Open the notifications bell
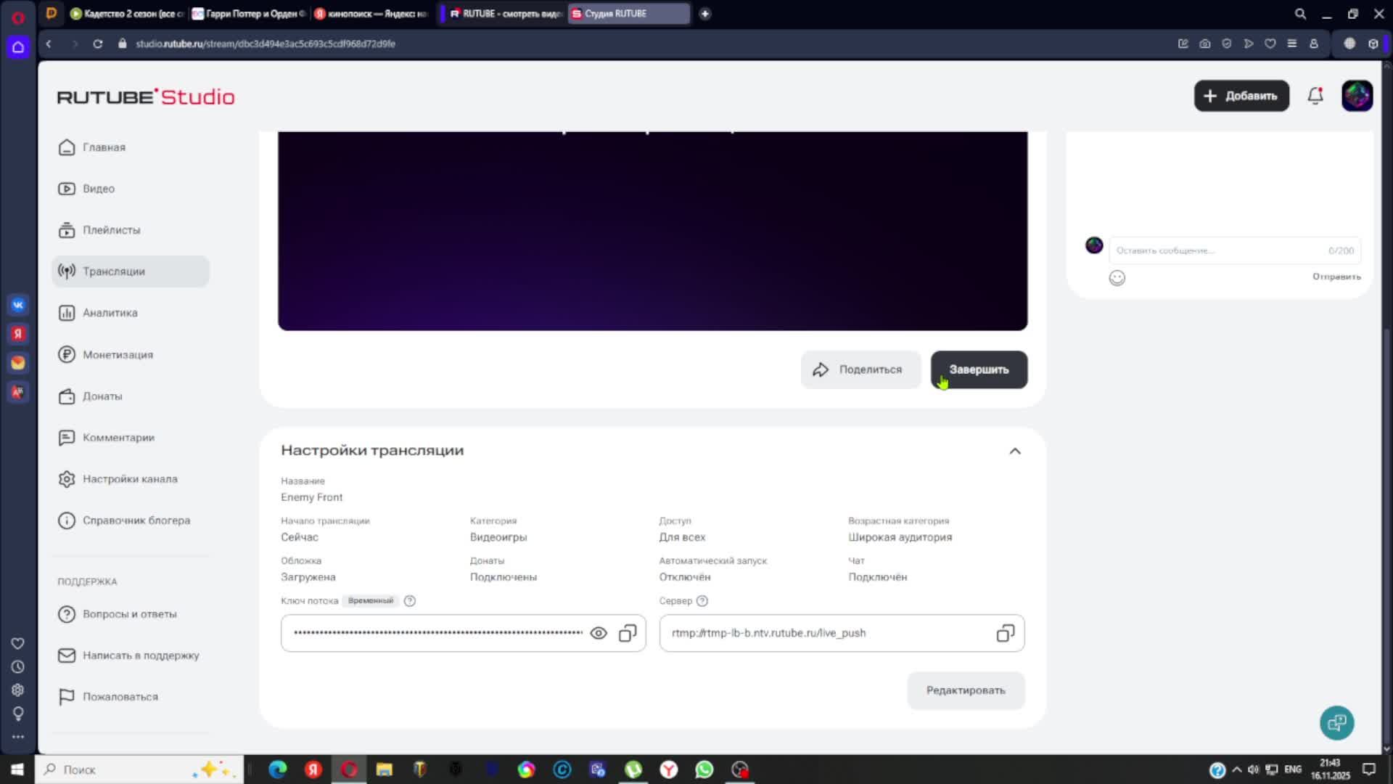The image size is (1393, 784). tap(1315, 96)
